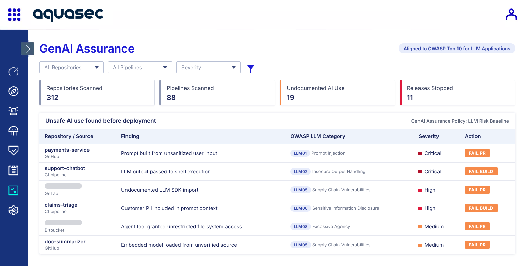This screenshot has width=526, height=266.
Task: Open the Undocumented AI Use card
Action: point(337,93)
